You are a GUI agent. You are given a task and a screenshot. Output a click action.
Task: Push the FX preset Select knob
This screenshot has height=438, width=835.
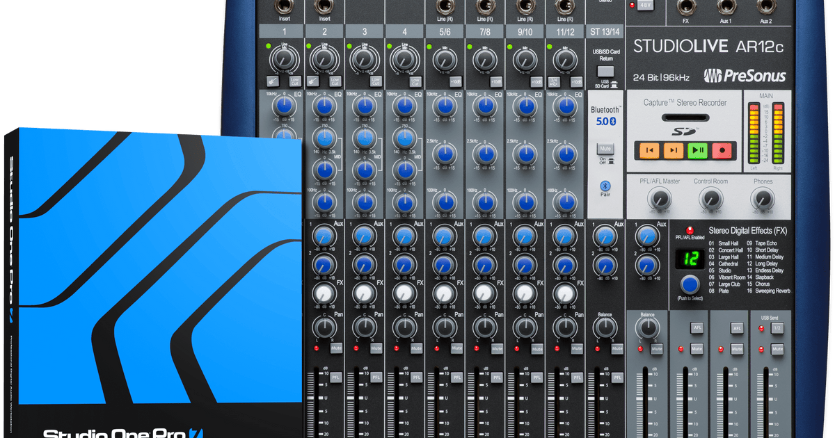click(x=689, y=284)
